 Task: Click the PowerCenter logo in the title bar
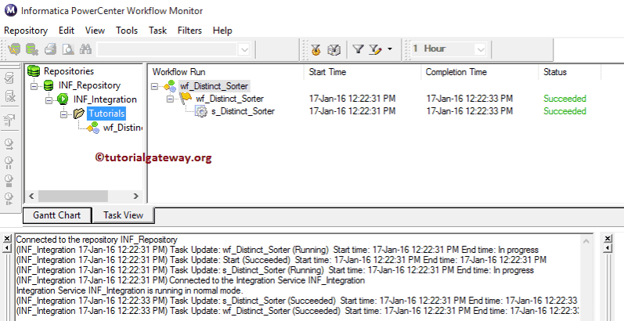pyautogui.click(x=10, y=10)
